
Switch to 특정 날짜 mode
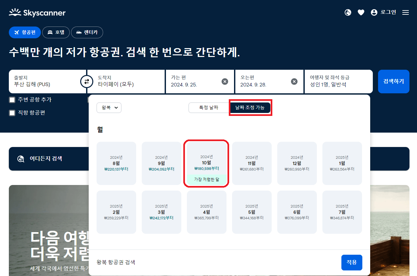[x=209, y=108]
